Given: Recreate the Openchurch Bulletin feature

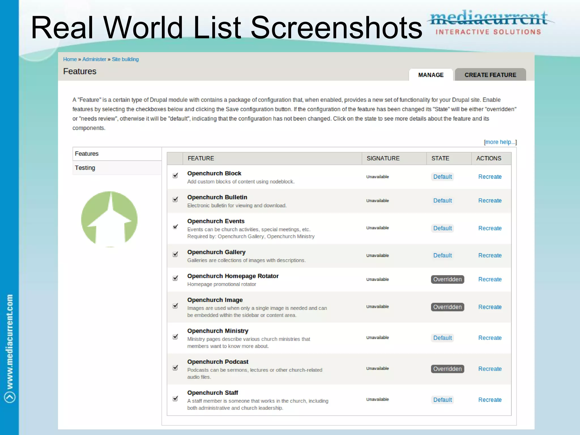Looking at the screenshot, I should click(x=490, y=201).
